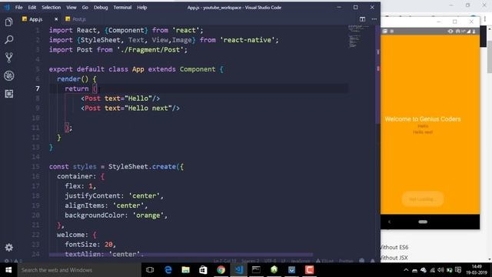Screen dimensions: 492x277
Task: Open File Explorer from taskbar
Action: [186, 270]
